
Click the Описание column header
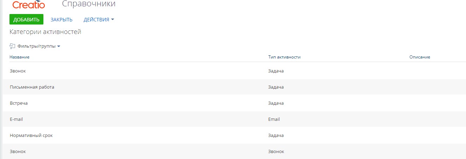point(419,57)
